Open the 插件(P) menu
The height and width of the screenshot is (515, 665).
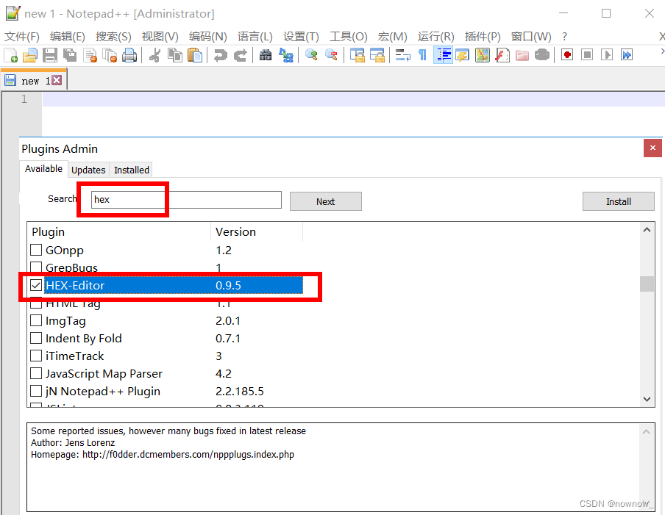(482, 36)
